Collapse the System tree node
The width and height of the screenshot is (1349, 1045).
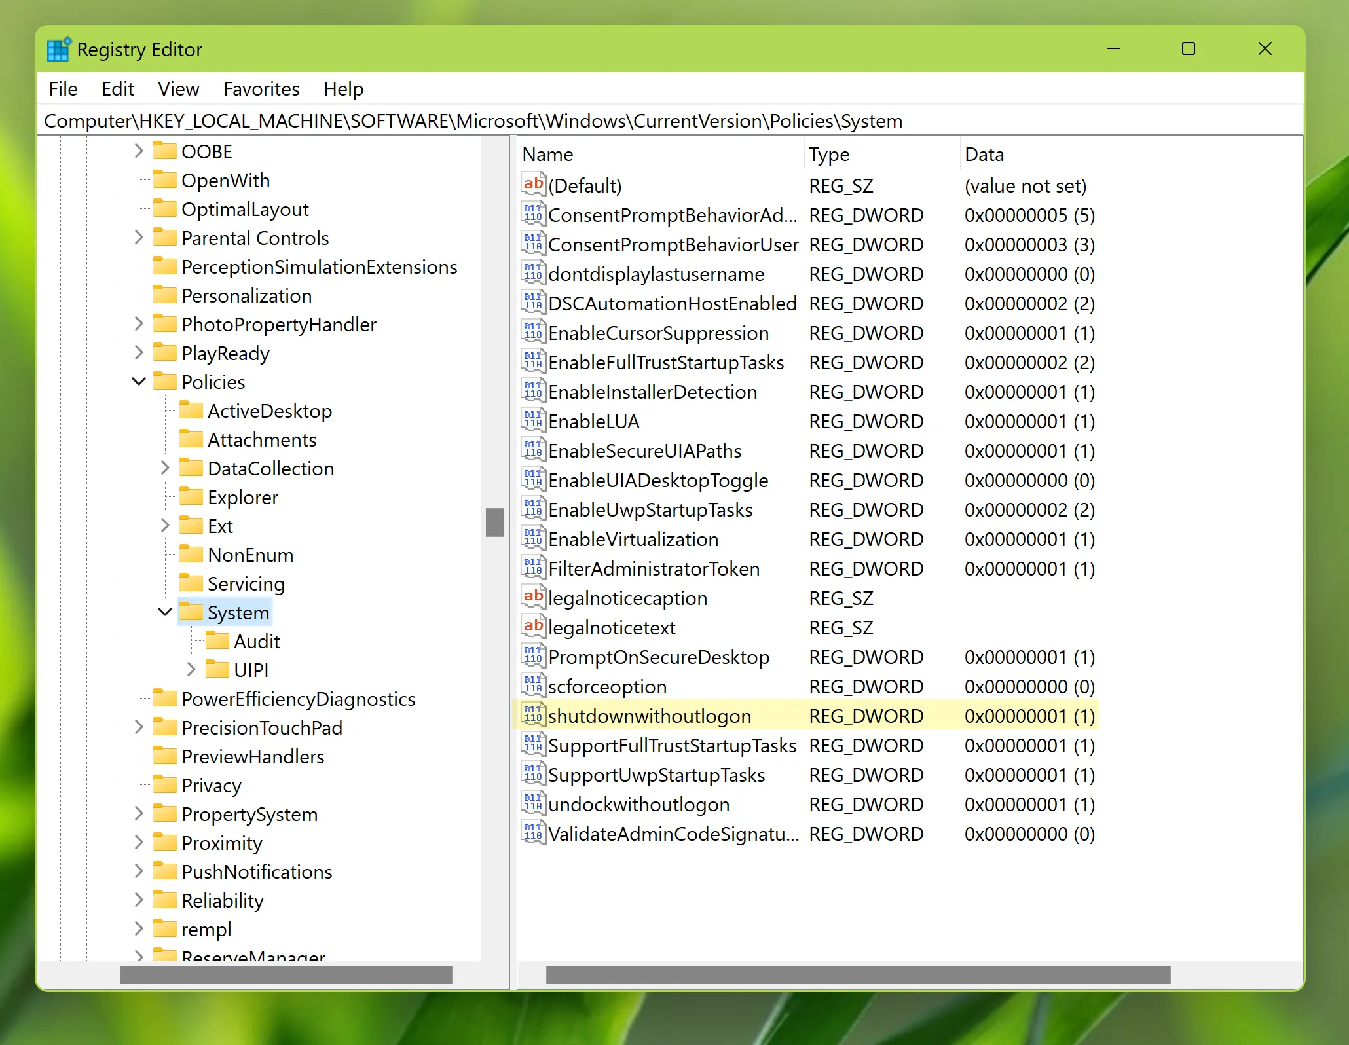[165, 612]
